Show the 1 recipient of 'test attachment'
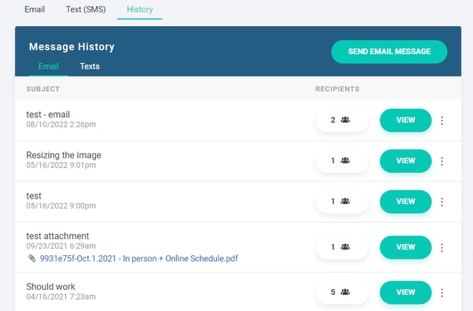 point(342,247)
